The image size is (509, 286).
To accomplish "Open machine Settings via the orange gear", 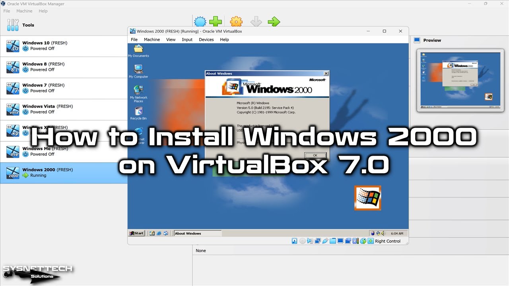I will [x=236, y=21].
